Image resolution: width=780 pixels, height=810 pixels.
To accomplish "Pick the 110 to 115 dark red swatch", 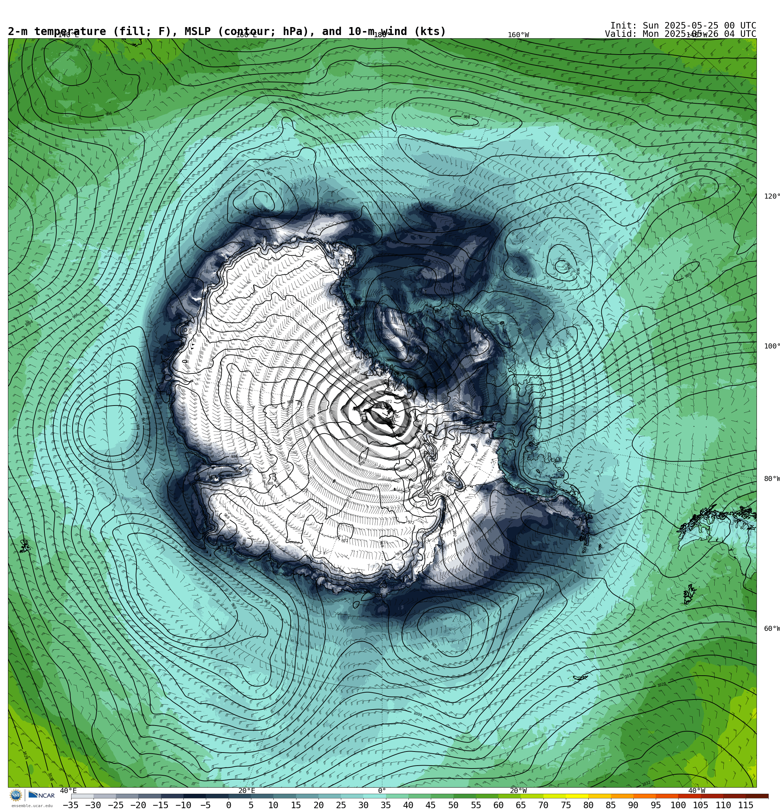I will [734, 796].
